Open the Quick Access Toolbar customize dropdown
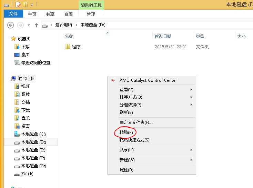Image resolution: width=253 pixels, height=188 pixels. click(32, 5)
